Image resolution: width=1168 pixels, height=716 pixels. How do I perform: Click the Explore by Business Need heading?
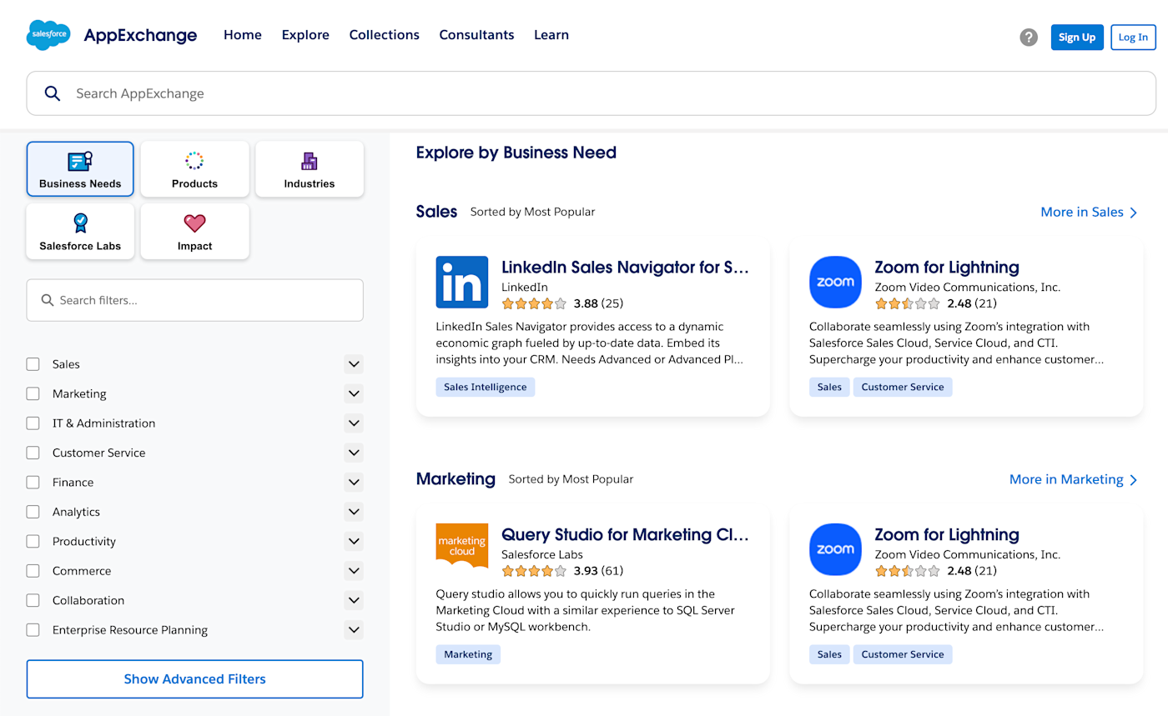coord(516,153)
